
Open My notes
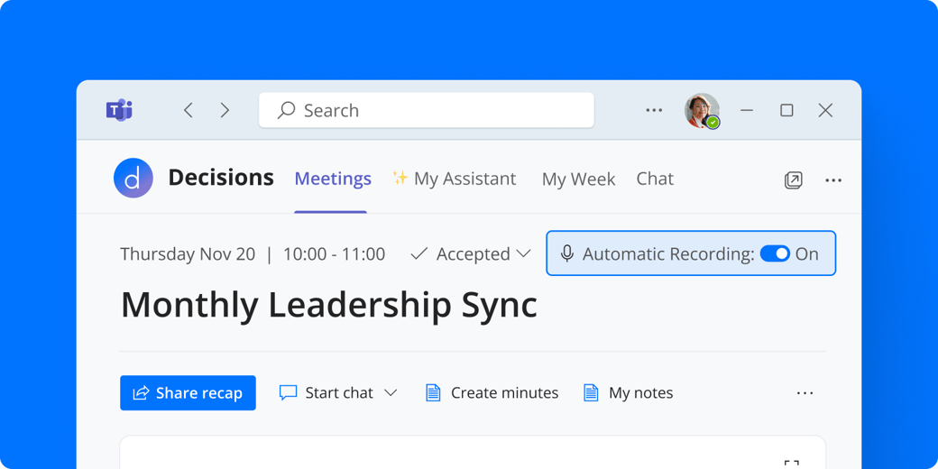tap(628, 393)
